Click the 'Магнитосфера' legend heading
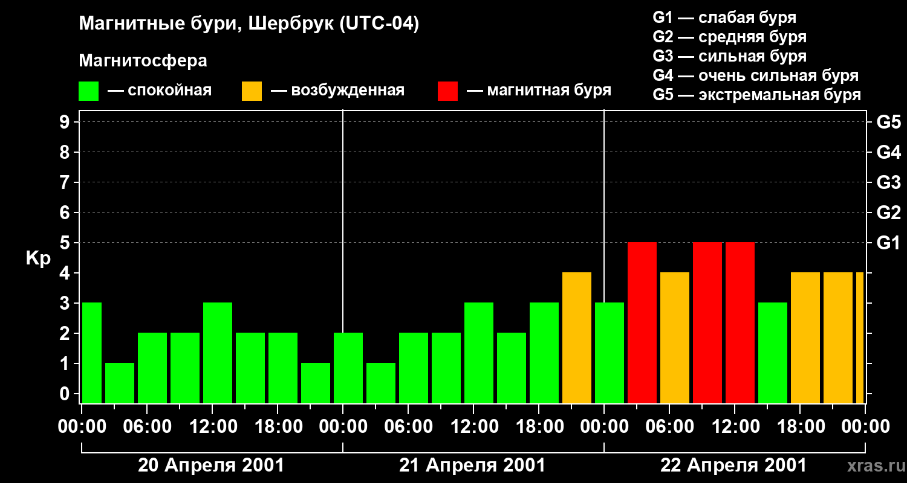The height and width of the screenshot is (483, 907). (x=143, y=61)
